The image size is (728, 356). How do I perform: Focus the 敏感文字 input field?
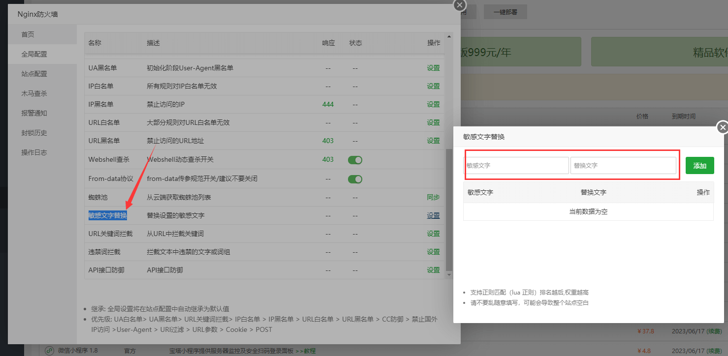click(x=517, y=165)
